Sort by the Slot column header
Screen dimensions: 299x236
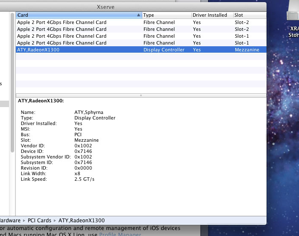tap(250, 15)
